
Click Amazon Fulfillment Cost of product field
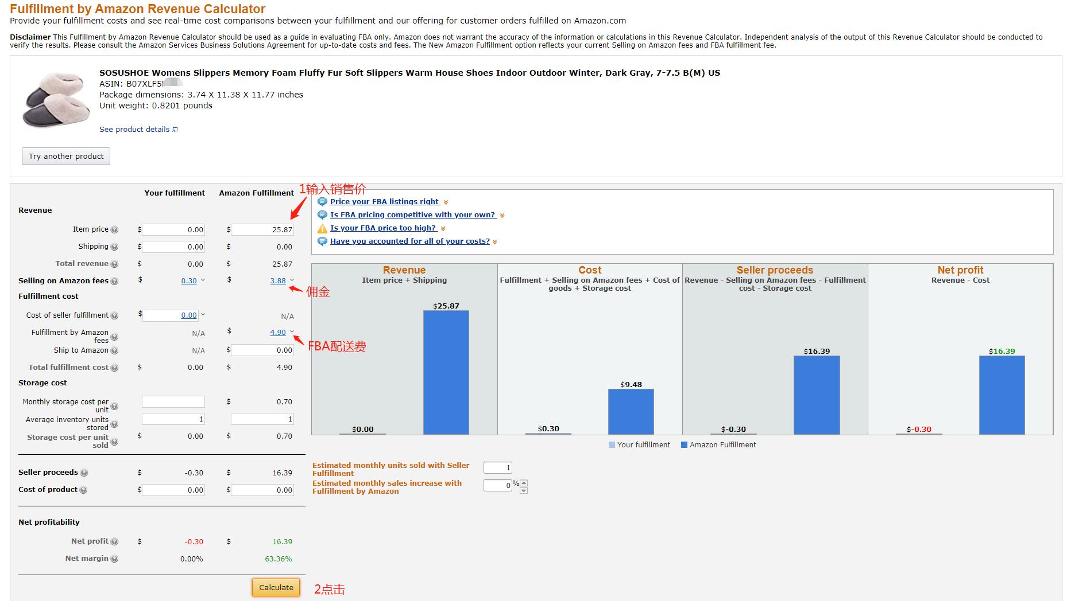pos(262,490)
